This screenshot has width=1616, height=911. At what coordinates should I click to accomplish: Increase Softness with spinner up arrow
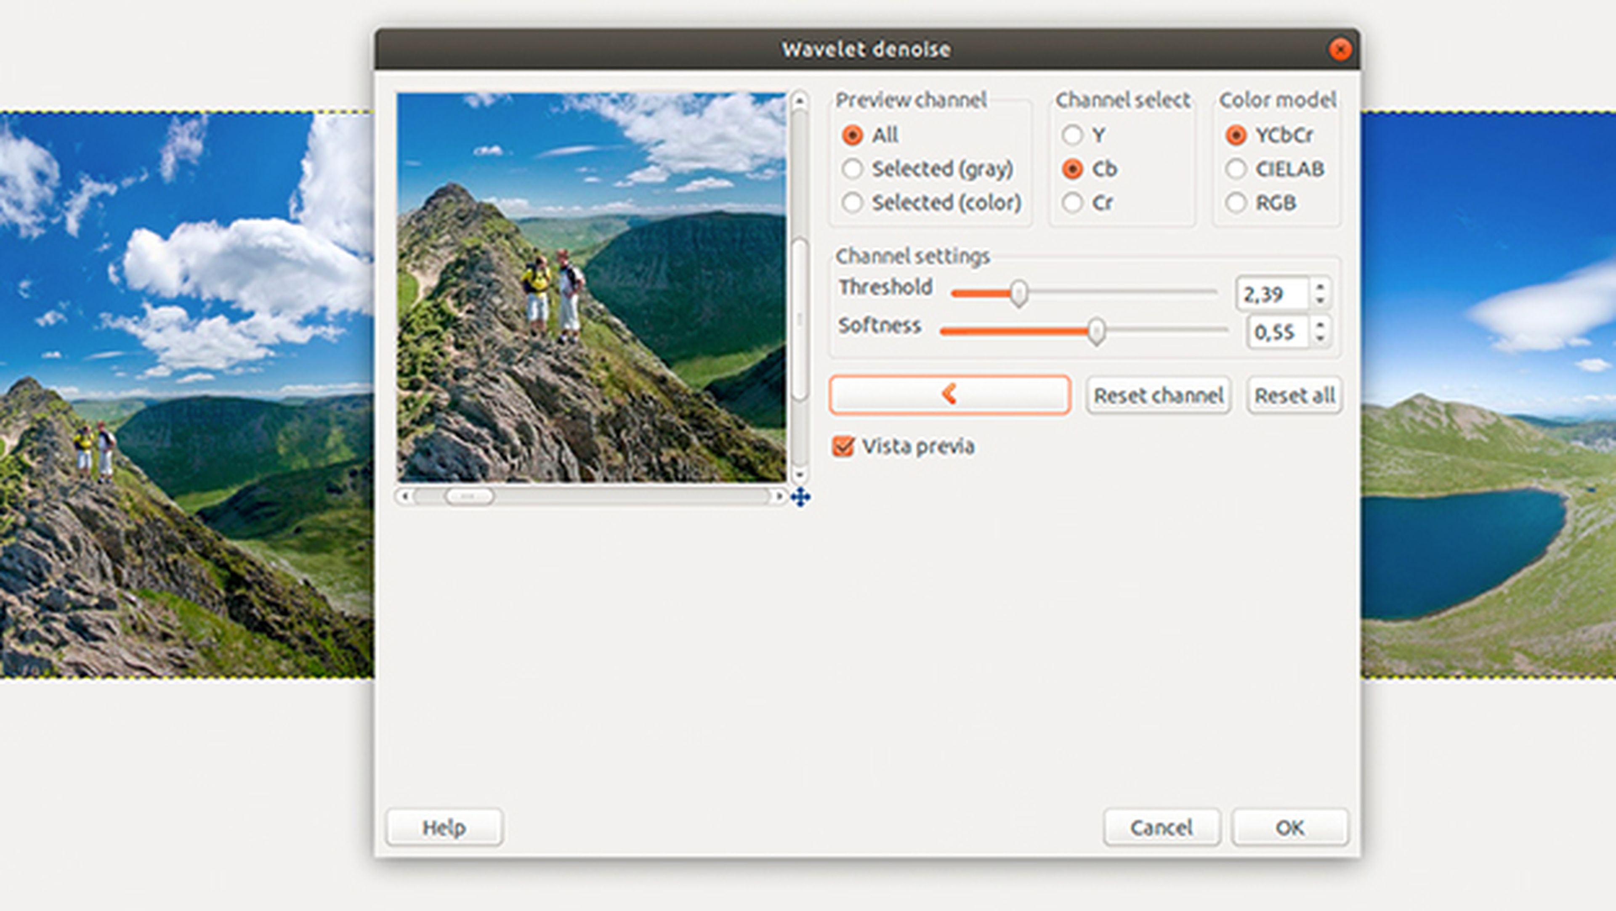1320,325
